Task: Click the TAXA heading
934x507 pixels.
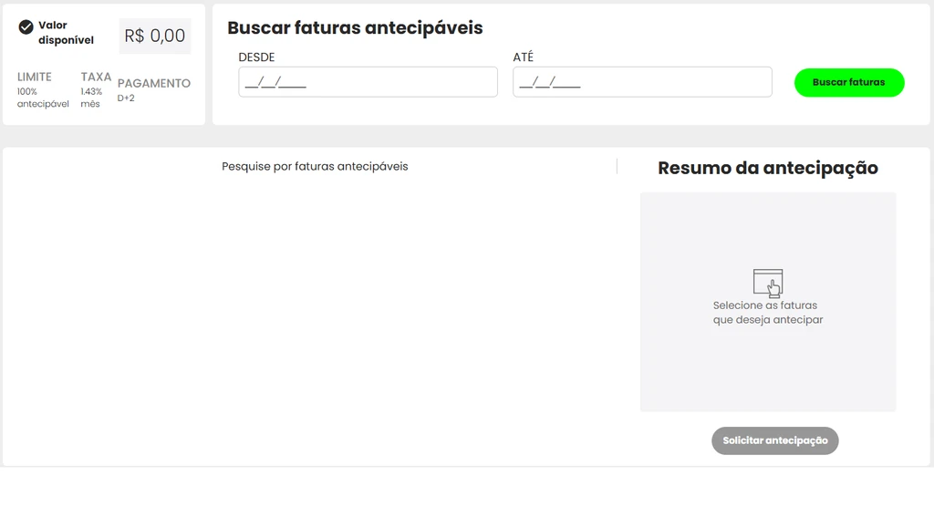Action: pyautogui.click(x=96, y=77)
